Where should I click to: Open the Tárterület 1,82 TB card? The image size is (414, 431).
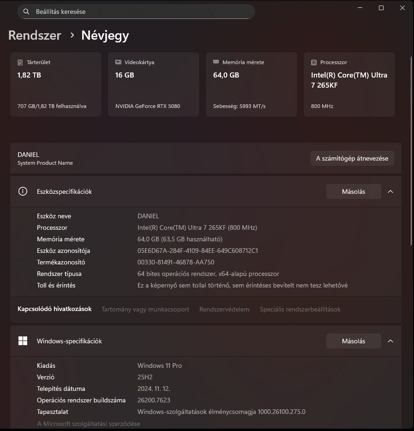point(56,84)
